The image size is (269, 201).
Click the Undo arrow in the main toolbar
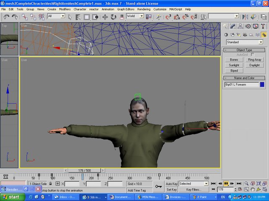[6, 17]
